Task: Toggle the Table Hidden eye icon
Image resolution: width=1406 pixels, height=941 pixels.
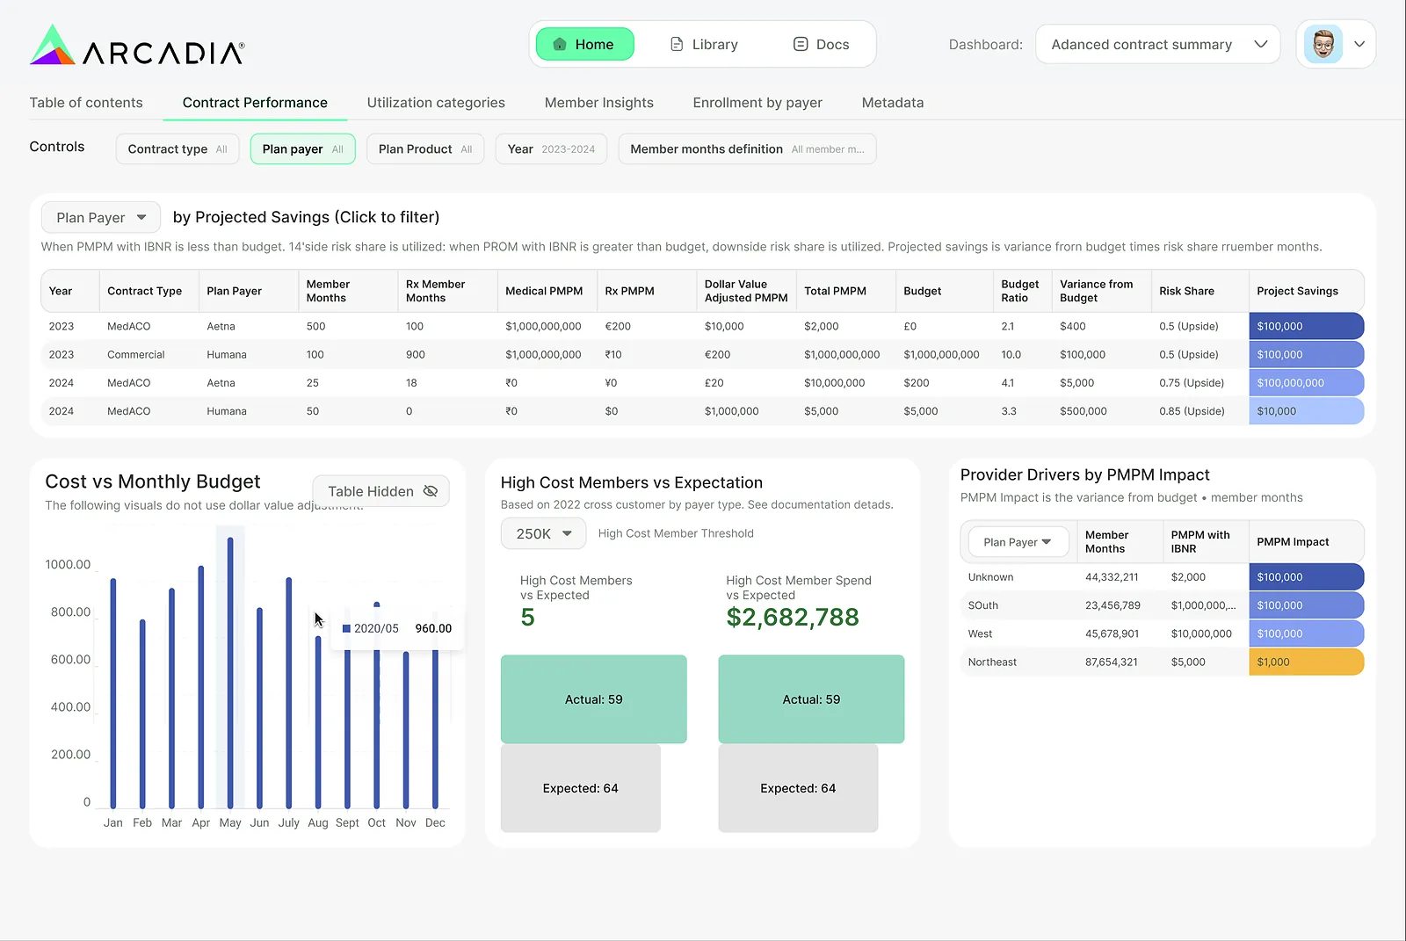Action: [431, 491]
